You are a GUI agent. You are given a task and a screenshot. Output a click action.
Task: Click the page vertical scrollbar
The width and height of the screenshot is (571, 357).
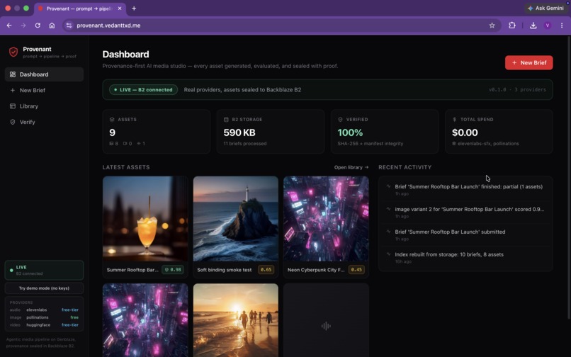pyautogui.click(x=569, y=177)
